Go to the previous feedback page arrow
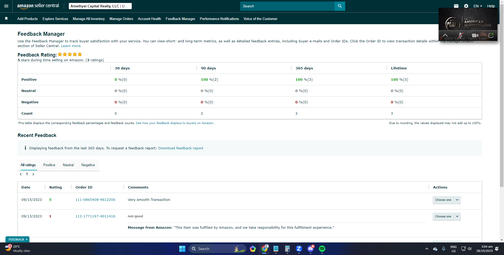The width and height of the screenshot is (504, 255). pyautogui.click(x=21, y=174)
